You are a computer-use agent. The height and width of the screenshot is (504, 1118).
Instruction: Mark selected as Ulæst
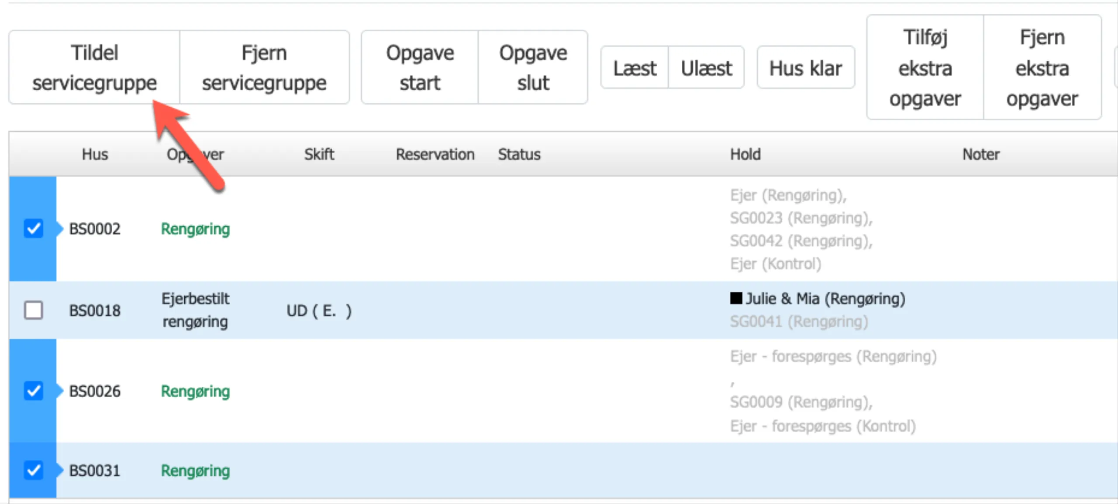[x=706, y=68]
